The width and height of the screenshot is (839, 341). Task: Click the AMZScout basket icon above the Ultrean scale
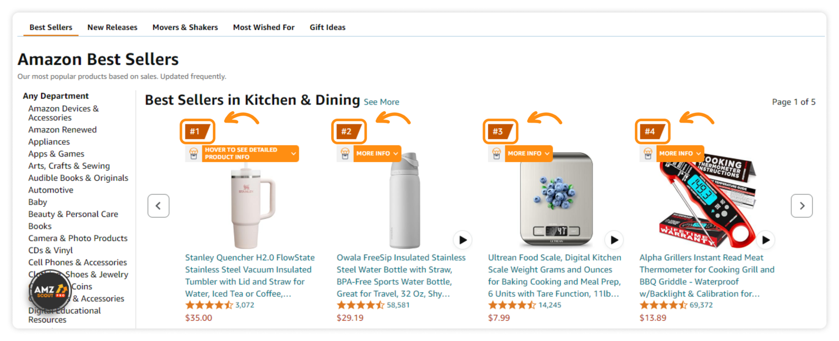pos(497,154)
